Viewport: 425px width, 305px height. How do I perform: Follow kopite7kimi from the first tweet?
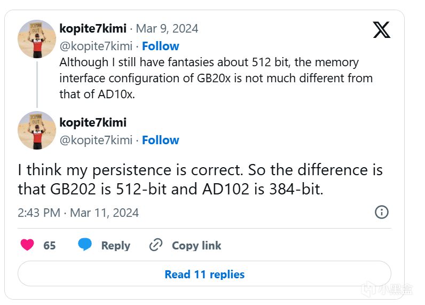pyautogui.click(x=160, y=46)
